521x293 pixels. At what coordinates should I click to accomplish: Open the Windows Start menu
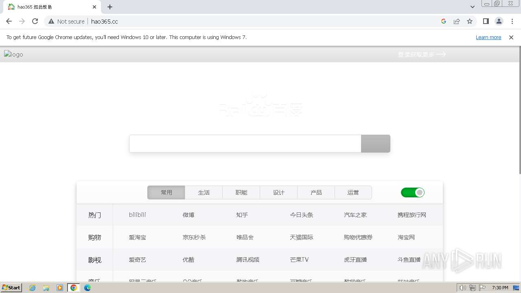tap(11, 287)
